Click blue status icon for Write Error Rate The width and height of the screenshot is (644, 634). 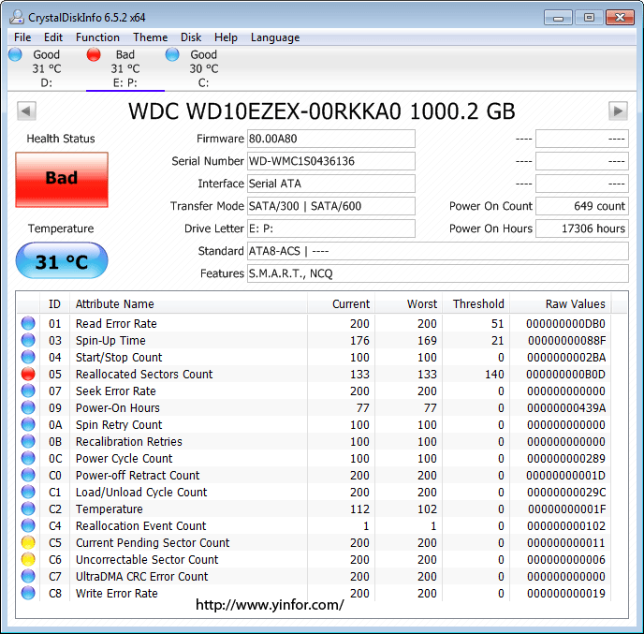click(28, 593)
